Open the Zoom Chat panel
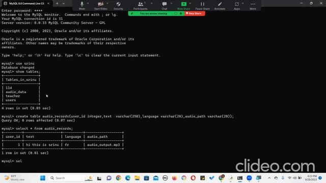This screenshot has height=183, width=326. click(x=165, y=6)
